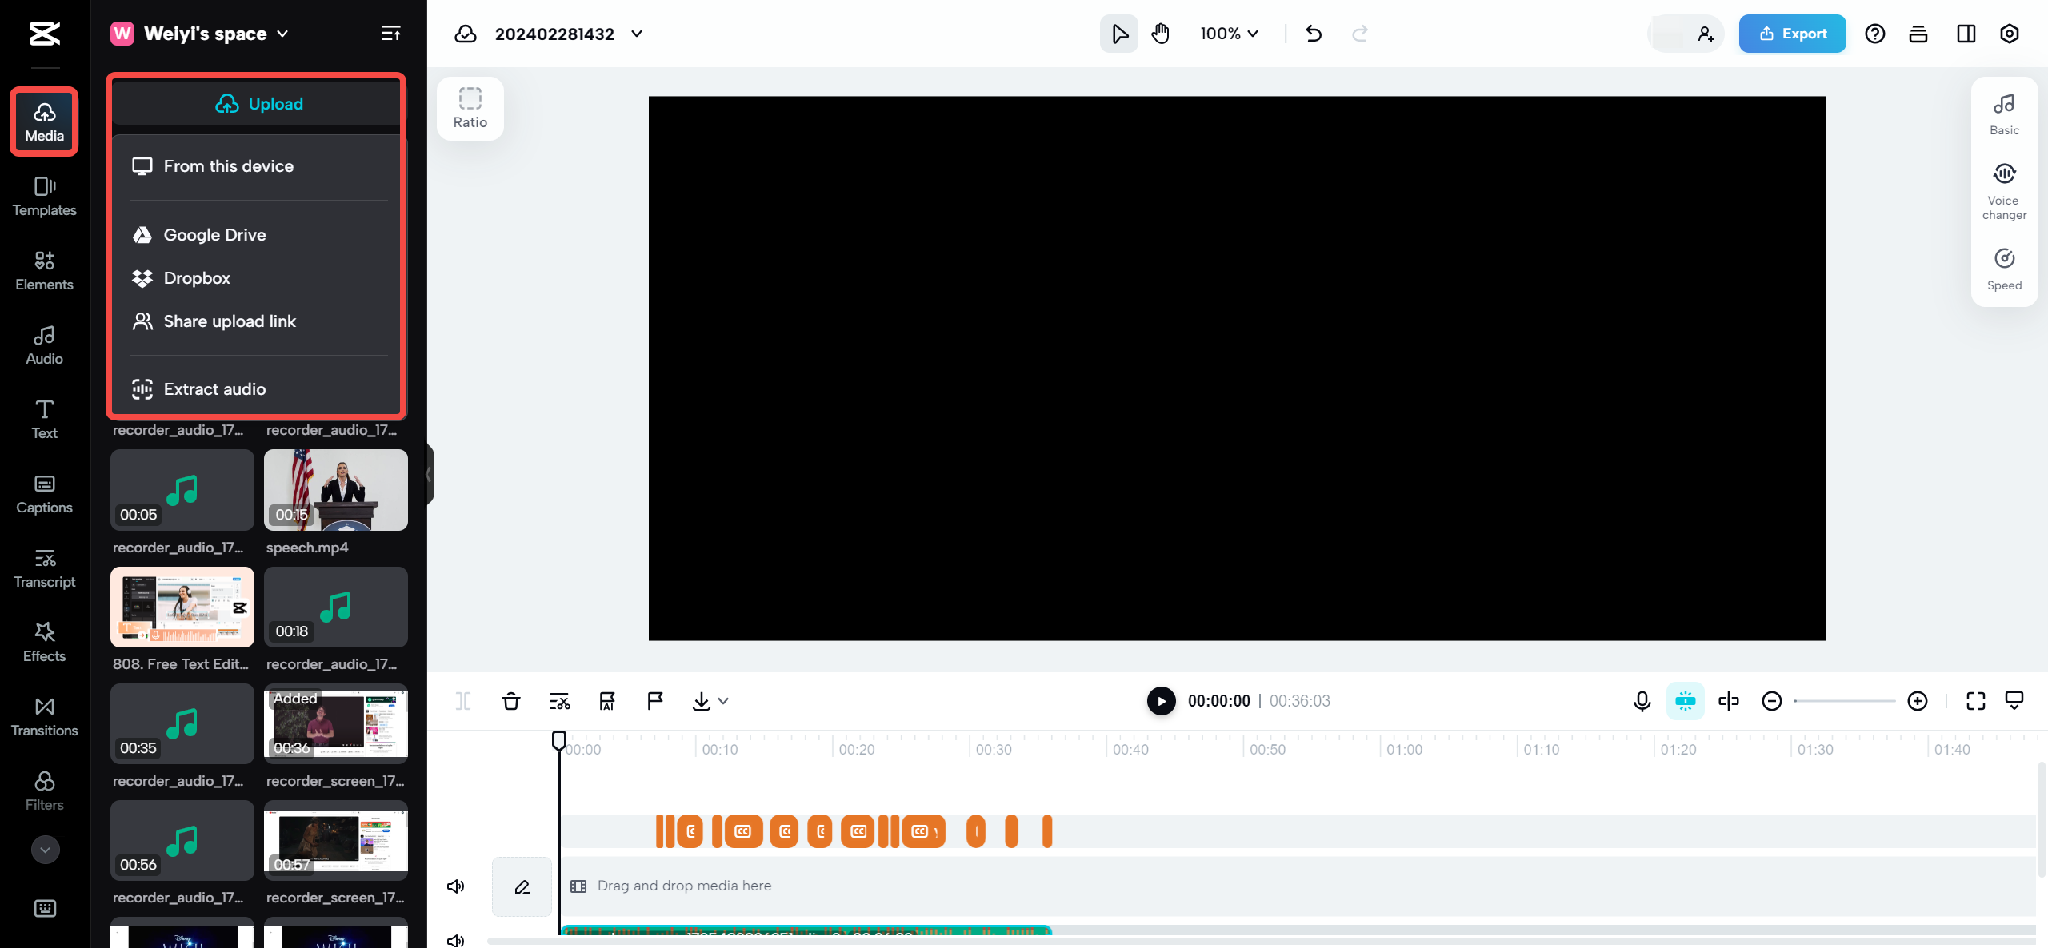Select the Templates sidebar icon
Viewport: 2048px width, 948px height.
(x=44, y=196)
